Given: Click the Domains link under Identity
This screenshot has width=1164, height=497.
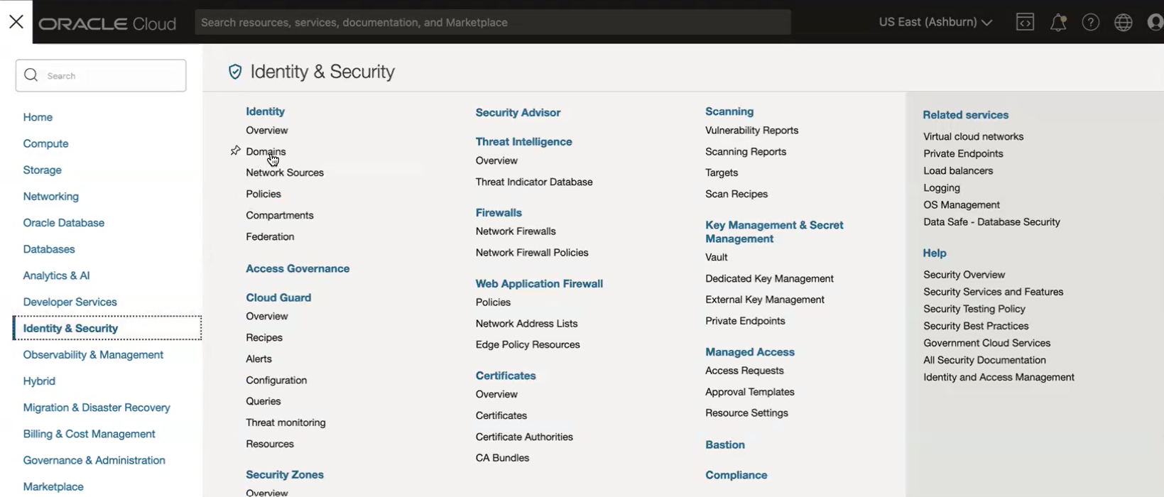Looking at the screenshot, I should (266, 151).
